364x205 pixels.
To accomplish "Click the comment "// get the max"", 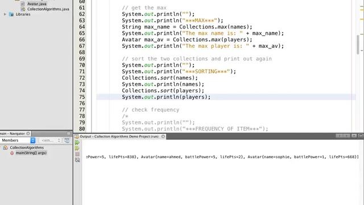I will click(144, 8).
